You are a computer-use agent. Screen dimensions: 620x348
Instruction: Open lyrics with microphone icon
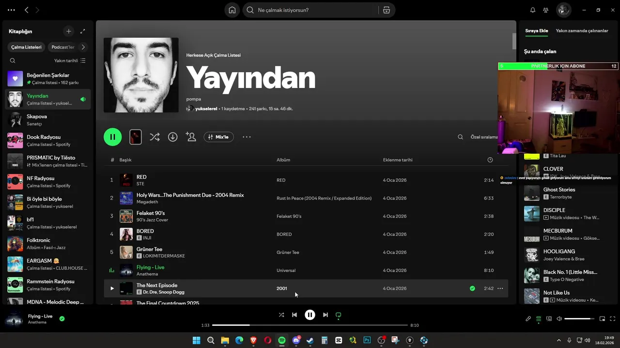(528, 319)
